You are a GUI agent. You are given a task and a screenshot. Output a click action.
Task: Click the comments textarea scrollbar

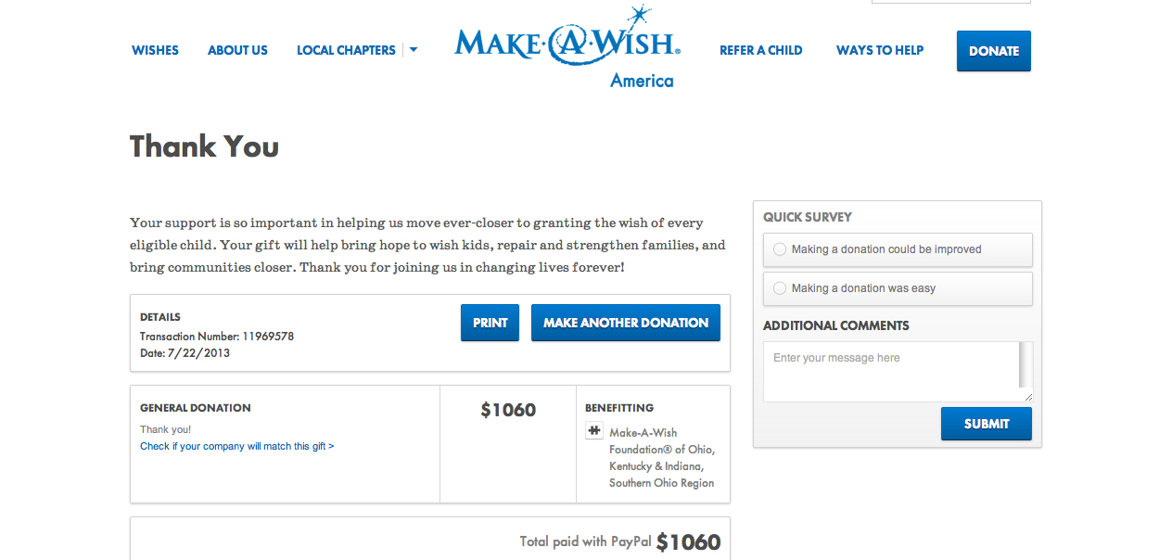coord(1025,366)
